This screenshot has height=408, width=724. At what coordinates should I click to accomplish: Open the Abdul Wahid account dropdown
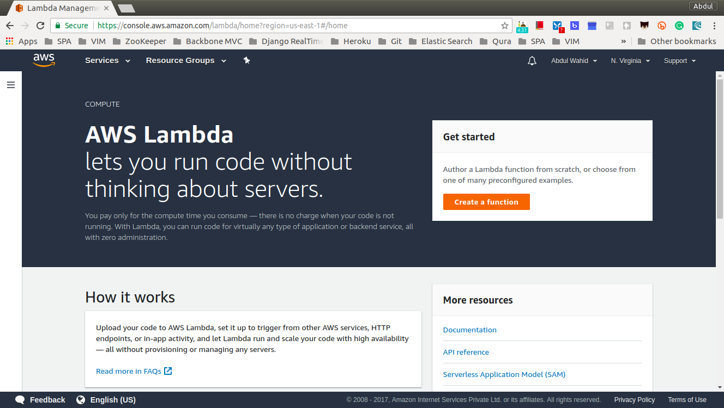(574, 61)
